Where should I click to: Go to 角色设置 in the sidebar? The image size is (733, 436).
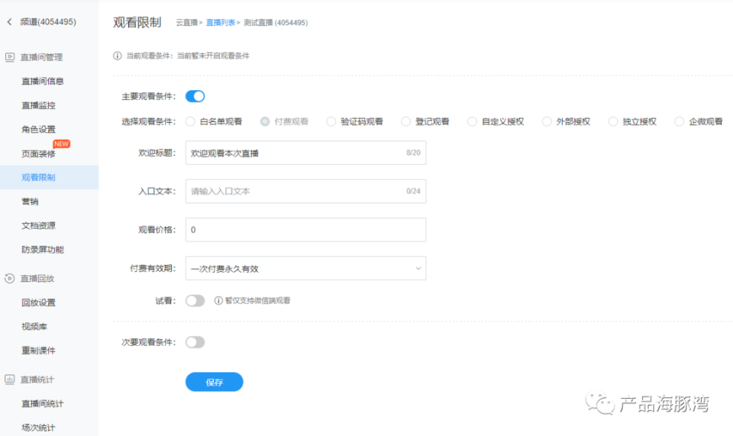[x=38, y=130]
